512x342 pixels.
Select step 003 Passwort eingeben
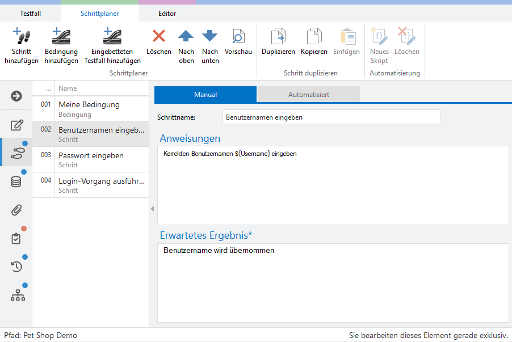[x=91, y=159]
